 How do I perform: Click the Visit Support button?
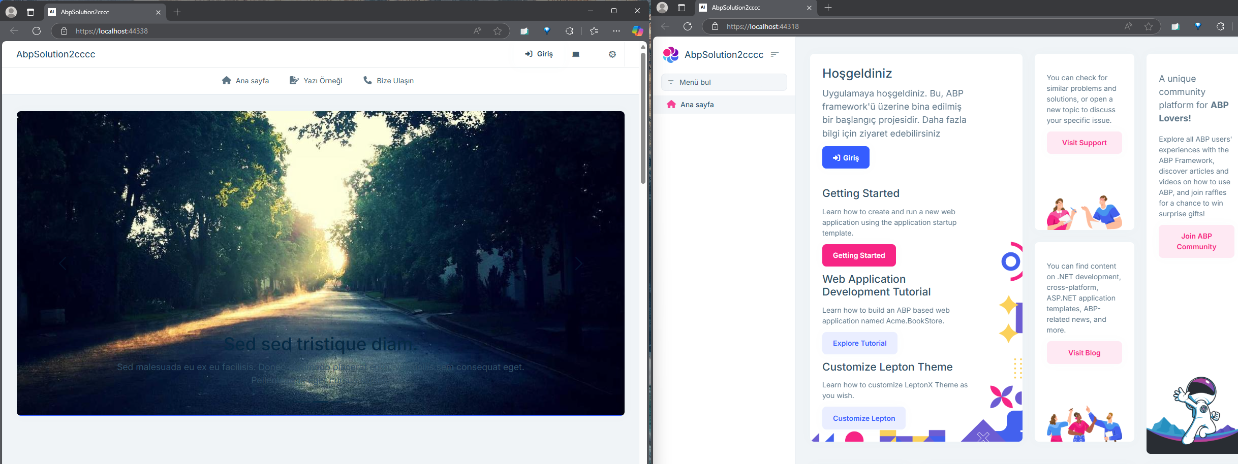point(1084,143)
